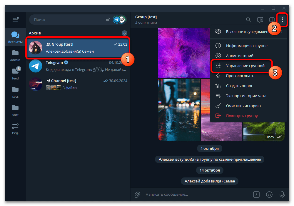The image size is (294, 206).
Task: Open the rainy city street photo
Action: pos(179,110)
